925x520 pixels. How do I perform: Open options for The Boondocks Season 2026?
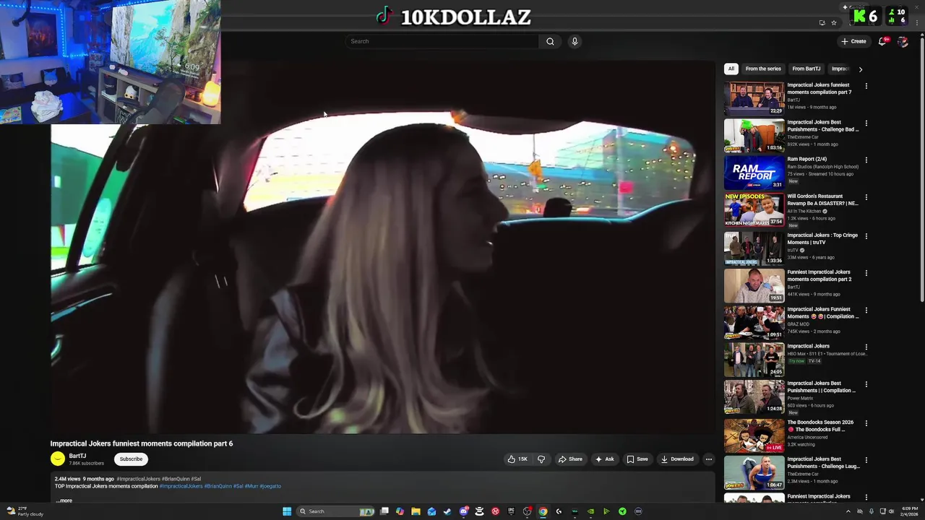[866, 423]
